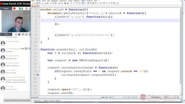Click the green location pin icon
The height and width of the screenshot is (104, 185).
tap(20, 8)
